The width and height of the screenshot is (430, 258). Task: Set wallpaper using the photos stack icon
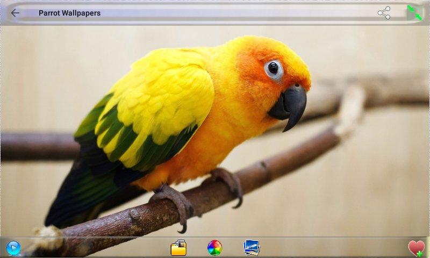251,248
